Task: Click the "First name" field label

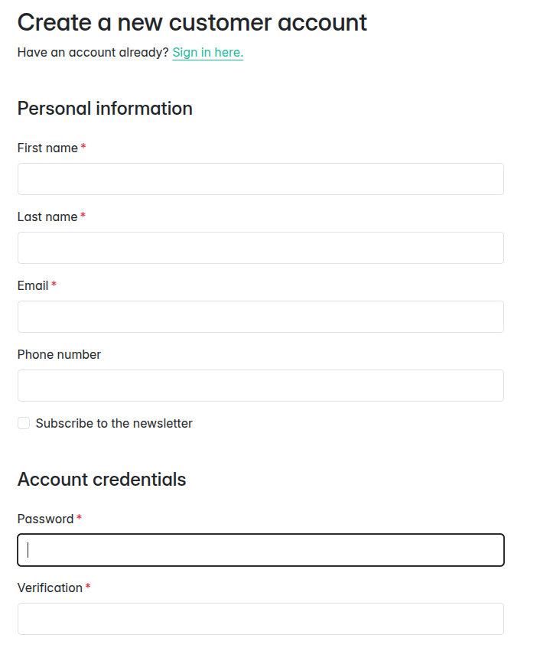Action: [47, 148]
